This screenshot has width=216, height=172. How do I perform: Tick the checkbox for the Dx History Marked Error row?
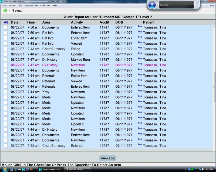point(6,60)
